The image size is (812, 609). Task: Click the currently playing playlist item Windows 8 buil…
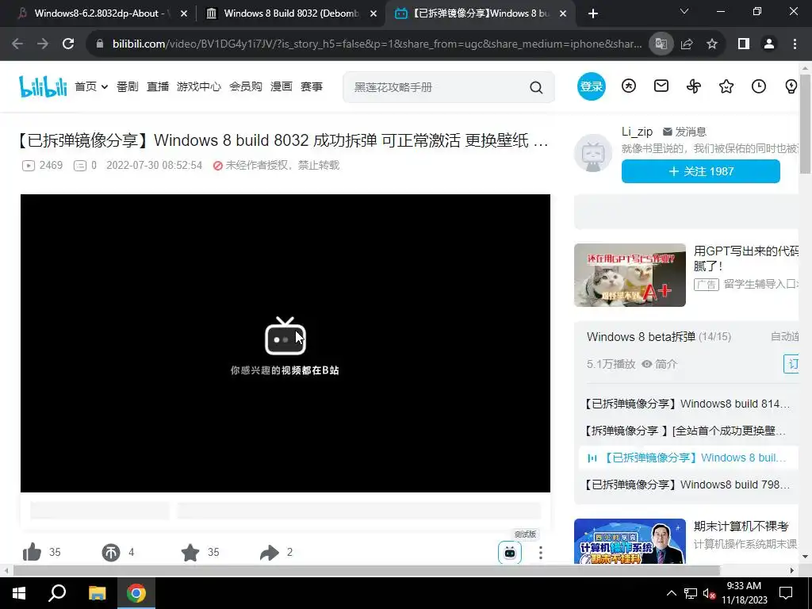(688, 458)
